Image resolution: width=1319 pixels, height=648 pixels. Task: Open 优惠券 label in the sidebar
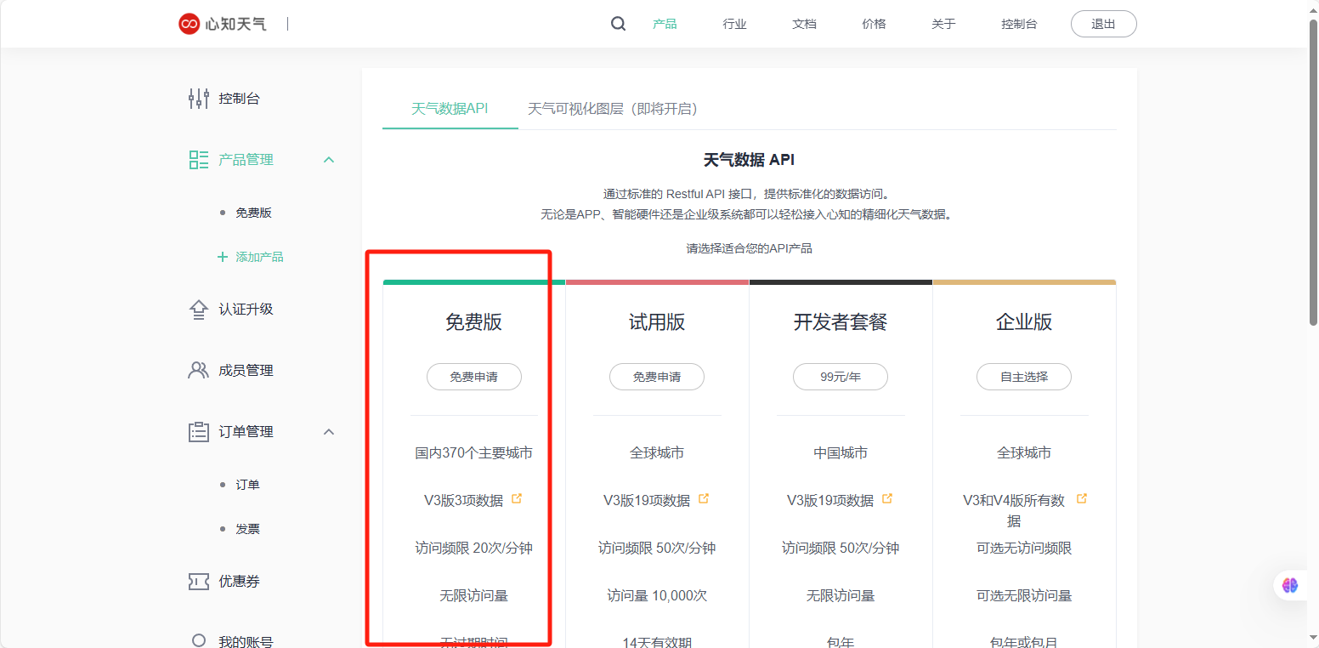[239, 582]
